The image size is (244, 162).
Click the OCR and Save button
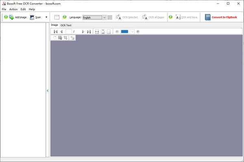point(186,17)
